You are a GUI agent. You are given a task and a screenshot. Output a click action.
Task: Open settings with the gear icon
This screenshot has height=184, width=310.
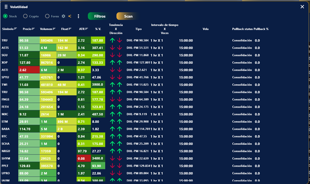click(x=63, y=16)
